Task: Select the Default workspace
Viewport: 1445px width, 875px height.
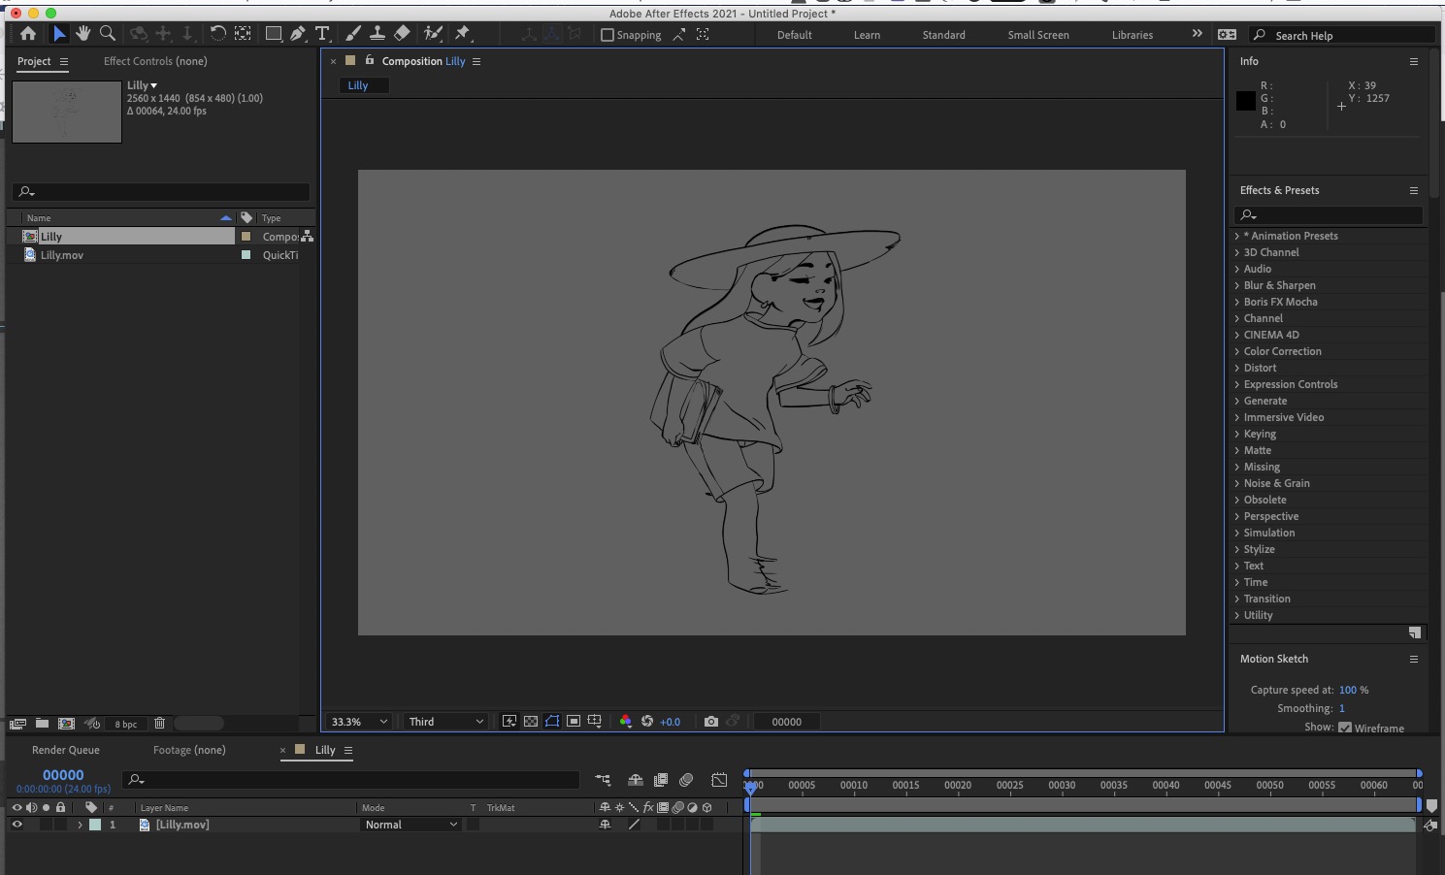Action: point(795,35)
